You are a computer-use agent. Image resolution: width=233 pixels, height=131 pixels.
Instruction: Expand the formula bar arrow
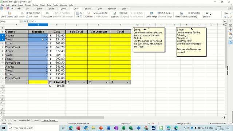225,21
